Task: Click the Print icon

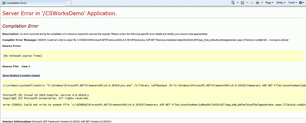Action: (258, 3)
